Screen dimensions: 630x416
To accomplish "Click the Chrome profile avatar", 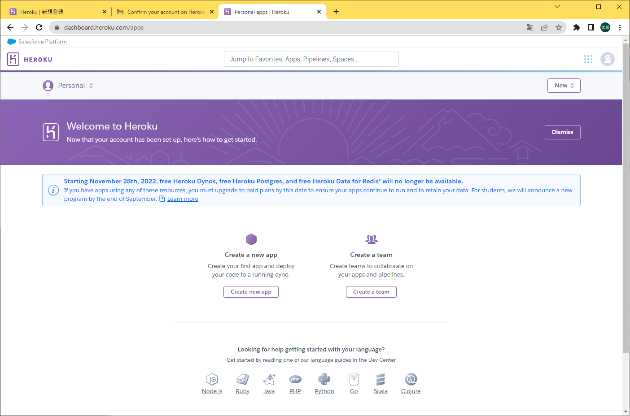I will (605, 27).
